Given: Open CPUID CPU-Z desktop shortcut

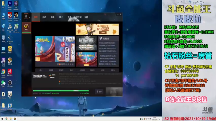Looking at the screenshot, I should tap(3, 62).
